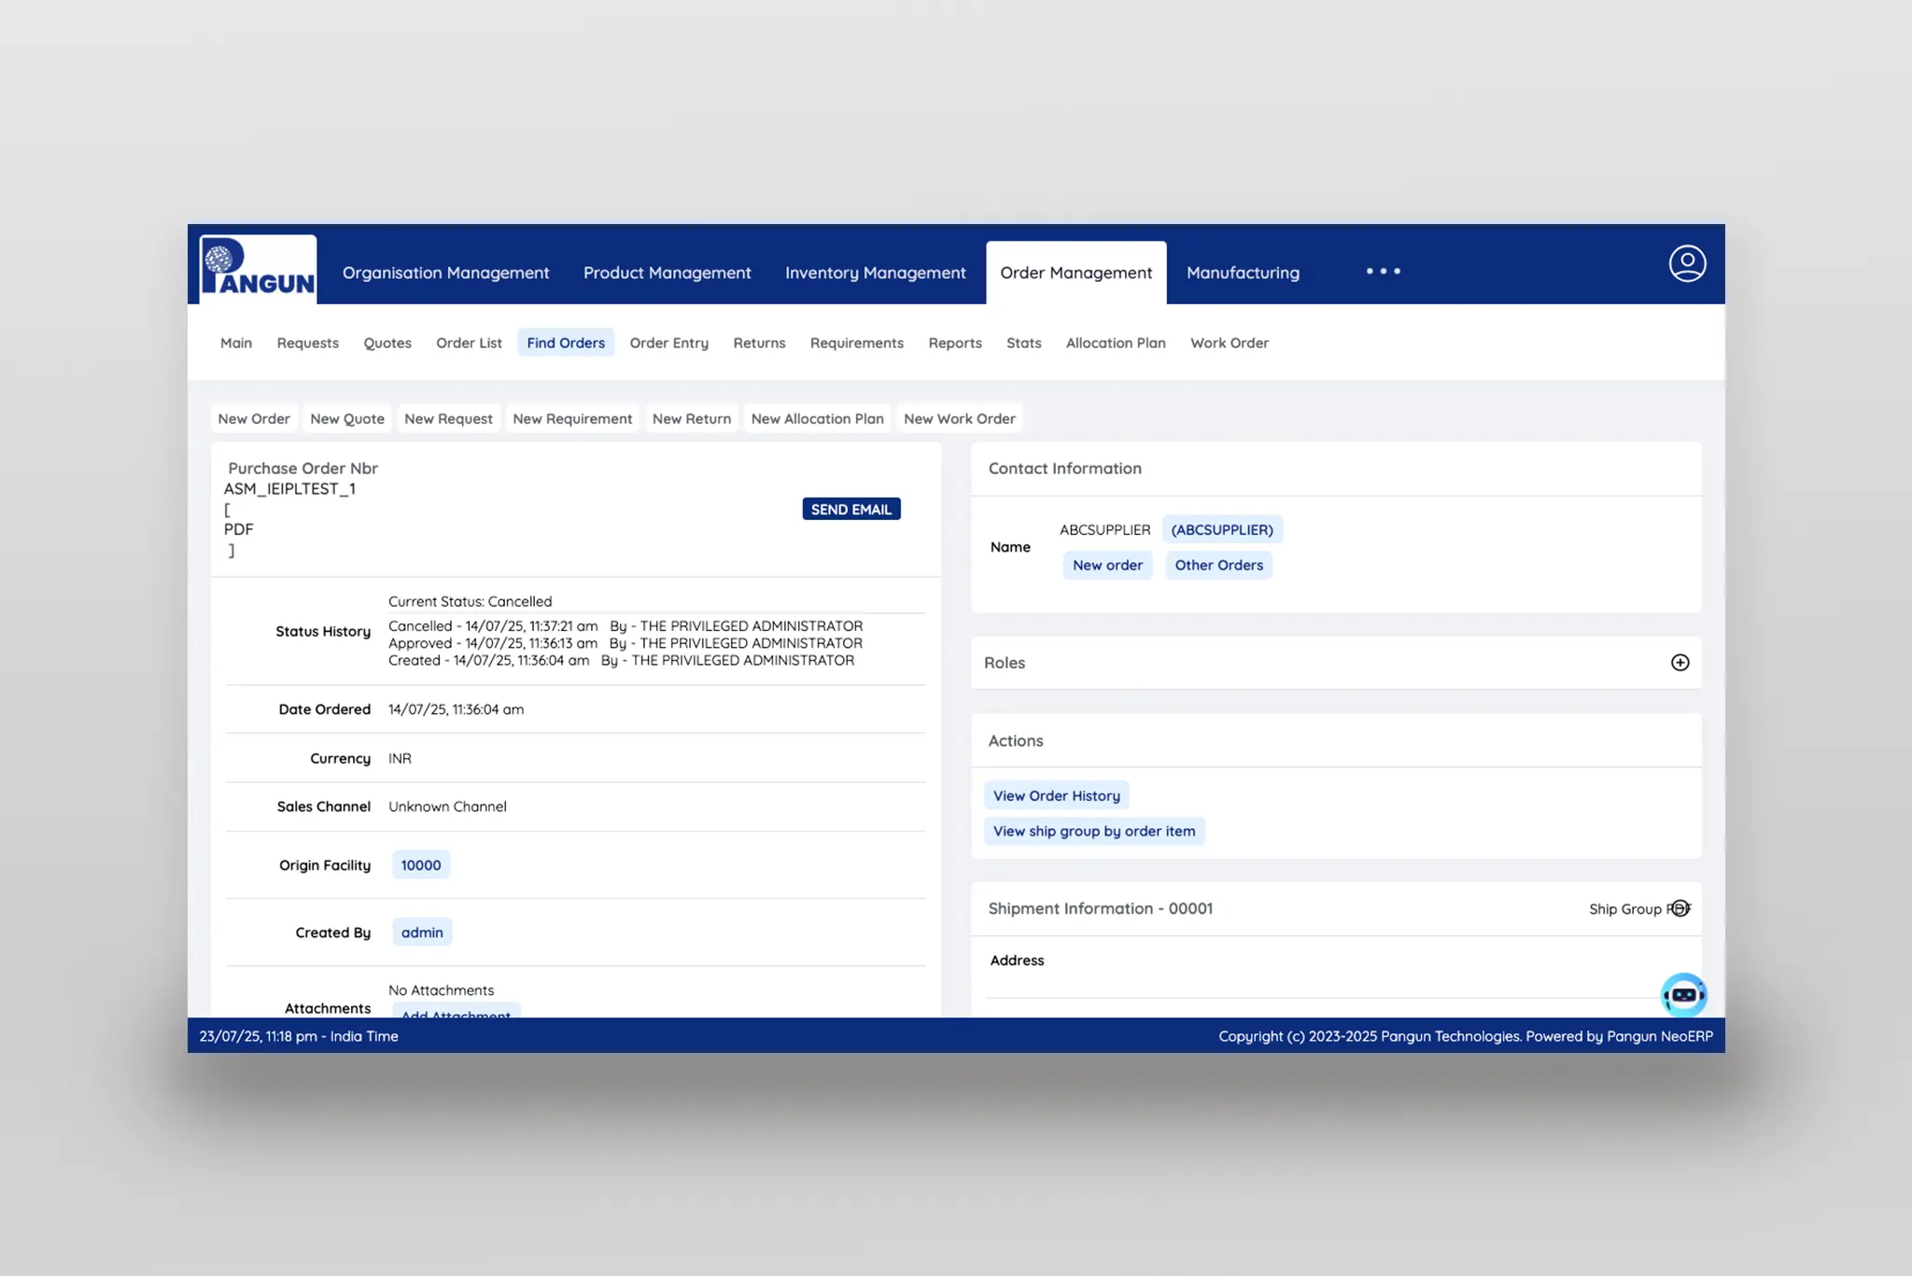Viewport: 1912px width, 1276px height.
Task: Click the New Quote button
Action: (346, 419)
